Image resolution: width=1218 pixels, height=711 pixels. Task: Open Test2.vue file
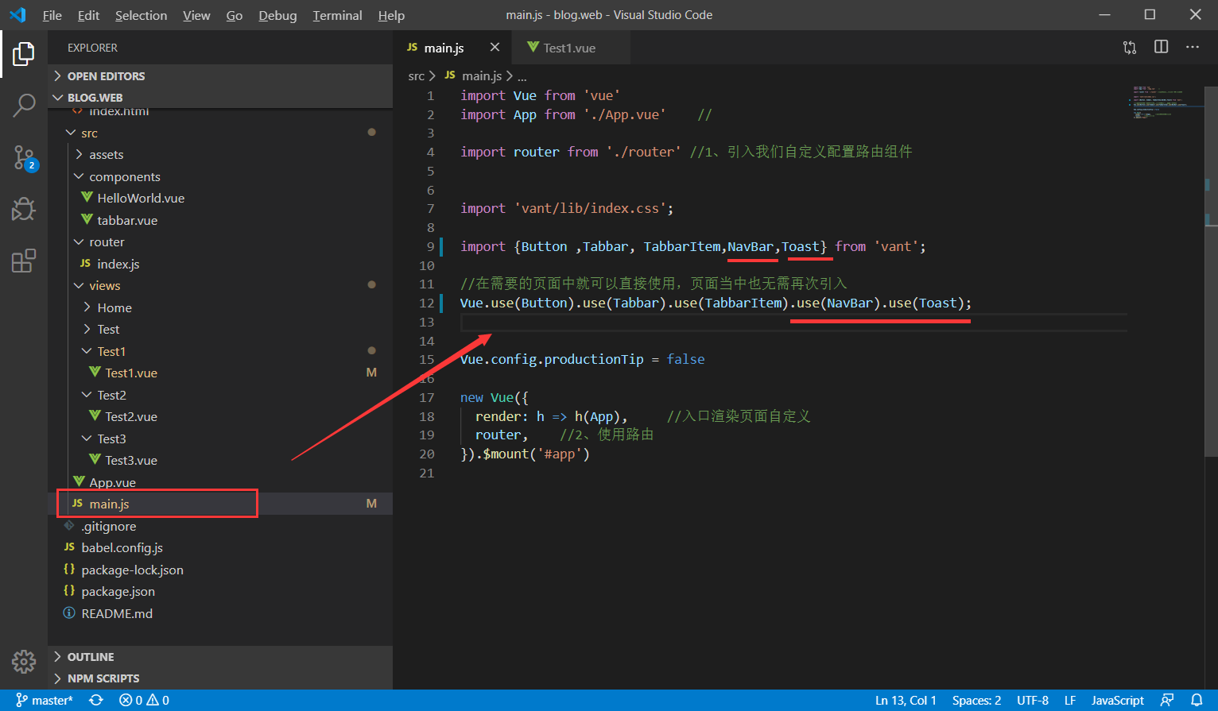tap(220, 416)
